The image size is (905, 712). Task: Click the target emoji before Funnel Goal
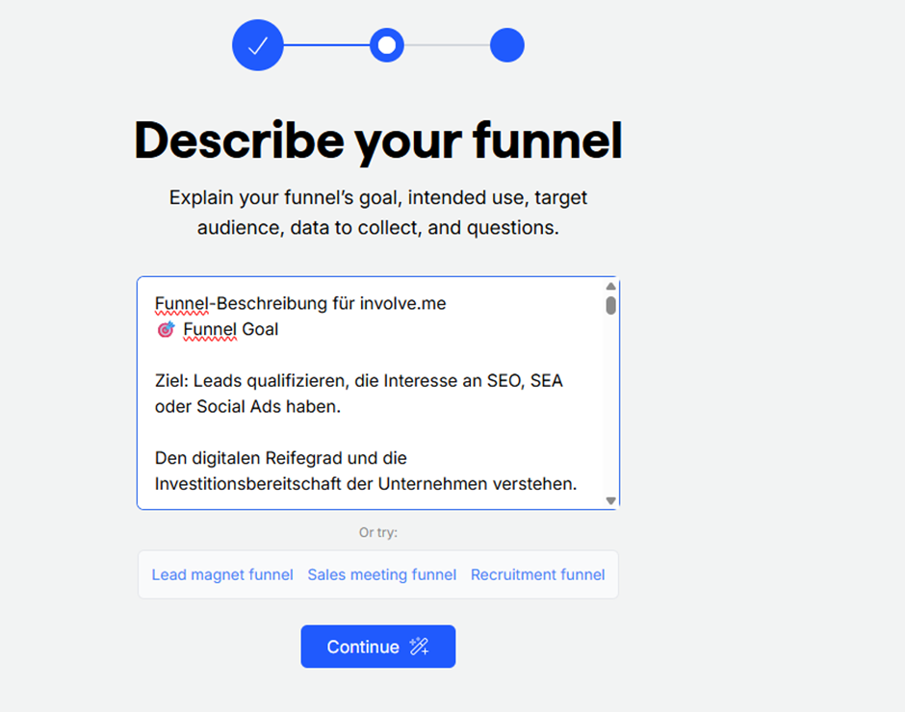pyautogui.click(x=166, y=330)
